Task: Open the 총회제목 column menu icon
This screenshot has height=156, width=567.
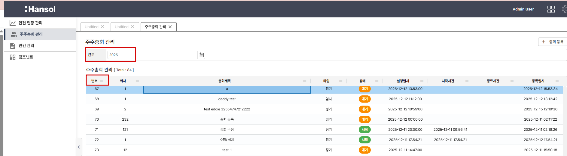Action: [305, 81]
